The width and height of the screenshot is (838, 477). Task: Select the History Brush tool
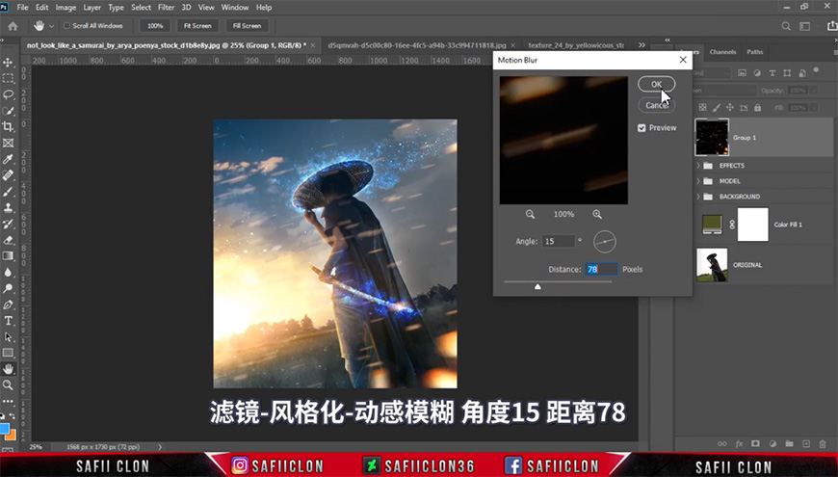pos(8,224)
